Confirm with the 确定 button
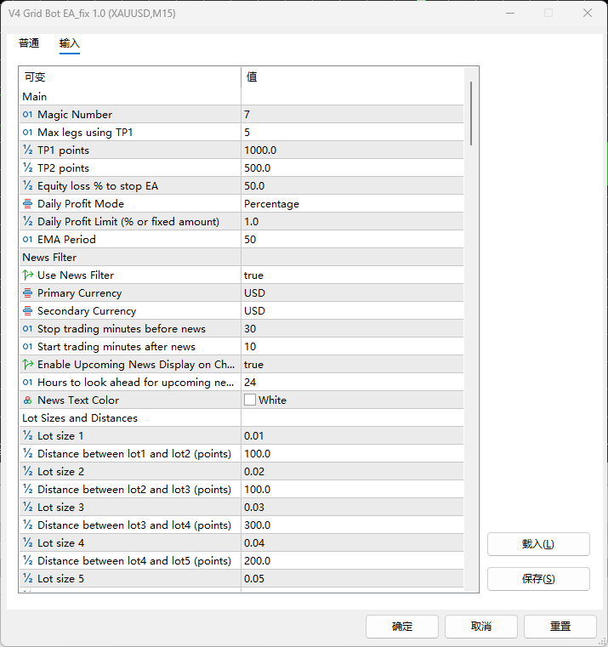 click(402, 627)
